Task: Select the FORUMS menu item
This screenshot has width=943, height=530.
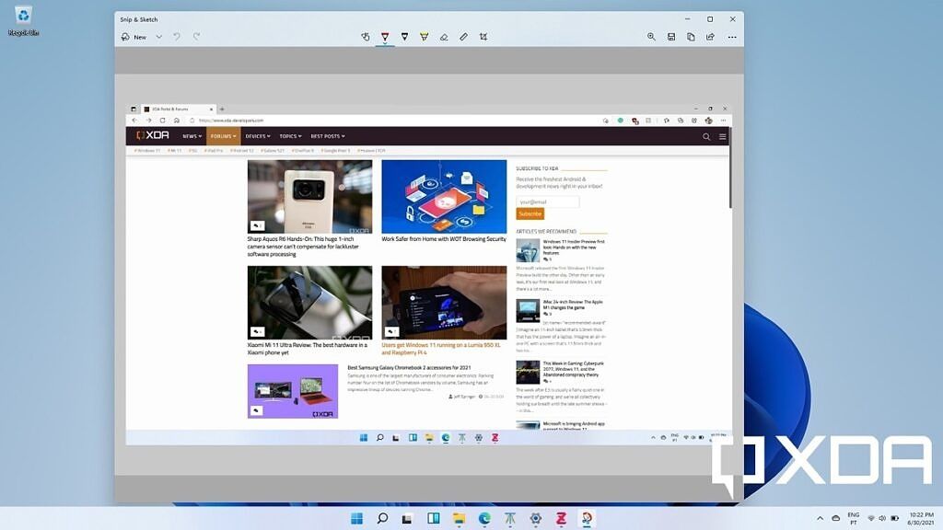Action: (223, 135)
